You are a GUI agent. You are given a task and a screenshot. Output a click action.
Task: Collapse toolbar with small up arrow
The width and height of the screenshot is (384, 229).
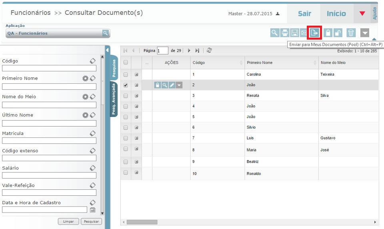point(374,39)
